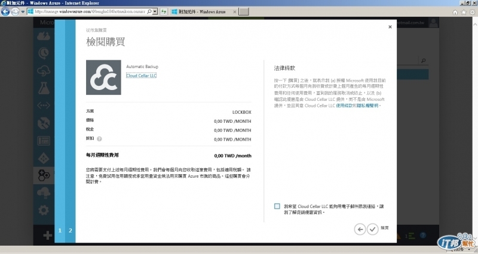Close the purchase review dialog
Viewport: 478px width, 254px height.
tap(390, 27)
